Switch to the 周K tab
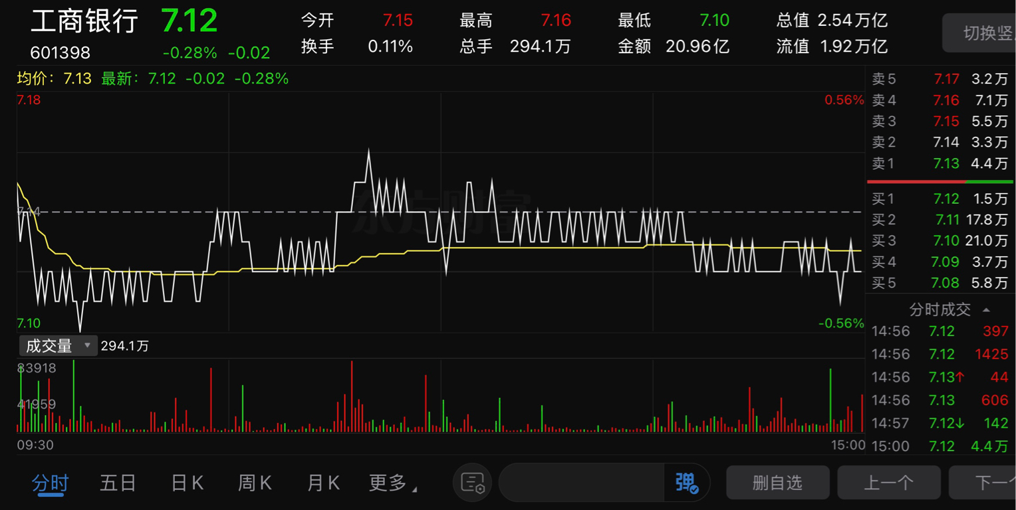This screenshot has width=1016, height=510. [255, 483]
